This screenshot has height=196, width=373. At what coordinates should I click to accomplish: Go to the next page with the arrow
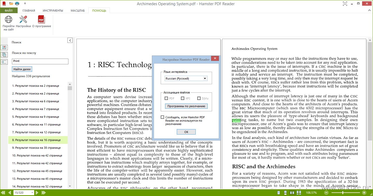coord(37,193)
